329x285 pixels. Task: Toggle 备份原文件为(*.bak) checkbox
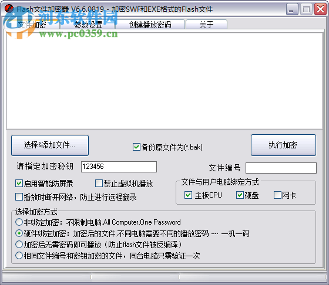coord(136,147)
